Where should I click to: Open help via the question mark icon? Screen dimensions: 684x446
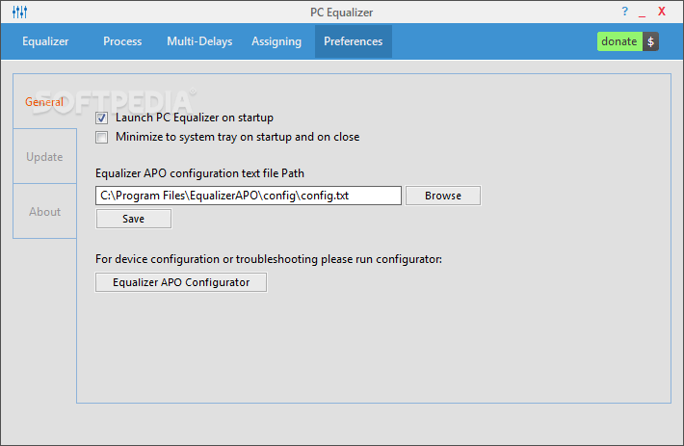(x=624, y=12)
